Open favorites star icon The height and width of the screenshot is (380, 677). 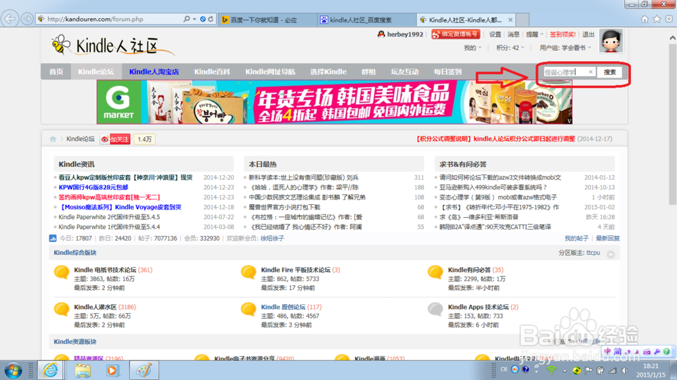[x=657, y=19]
